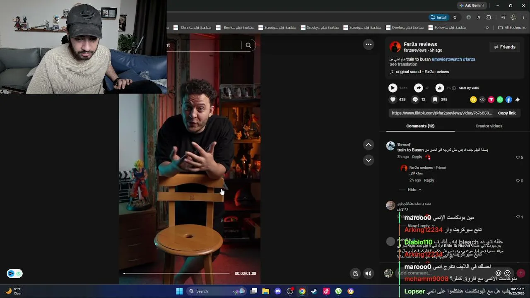Click the Copy link button
The width and height of the screenshot is (530, 298).
(507, 113)
